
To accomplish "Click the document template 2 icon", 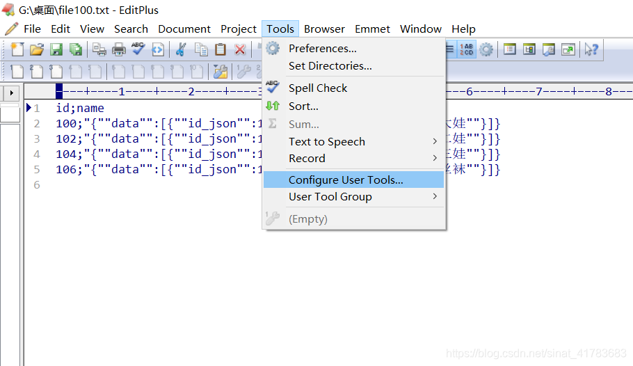I will coord(36,72).
